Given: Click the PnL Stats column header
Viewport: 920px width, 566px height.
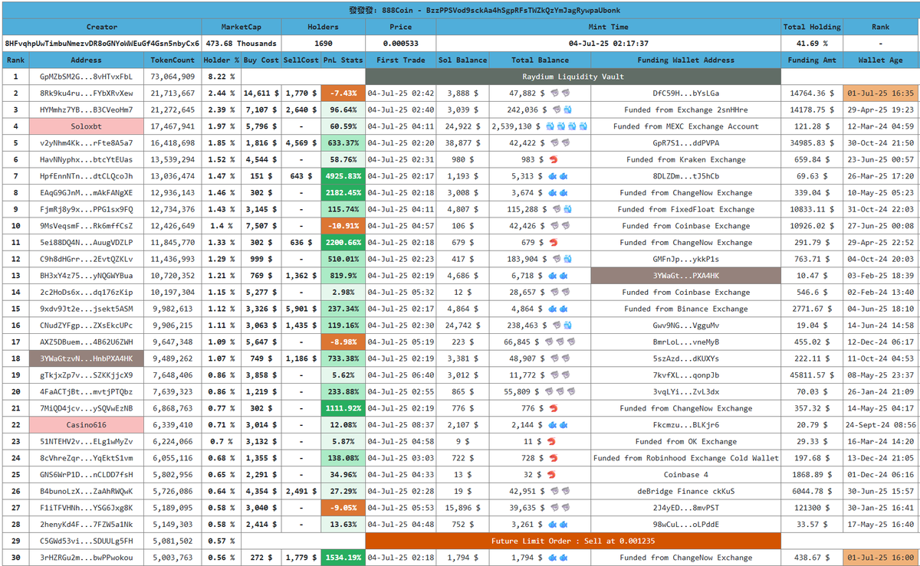Looking at the screenshot, I should click(343, 60).
